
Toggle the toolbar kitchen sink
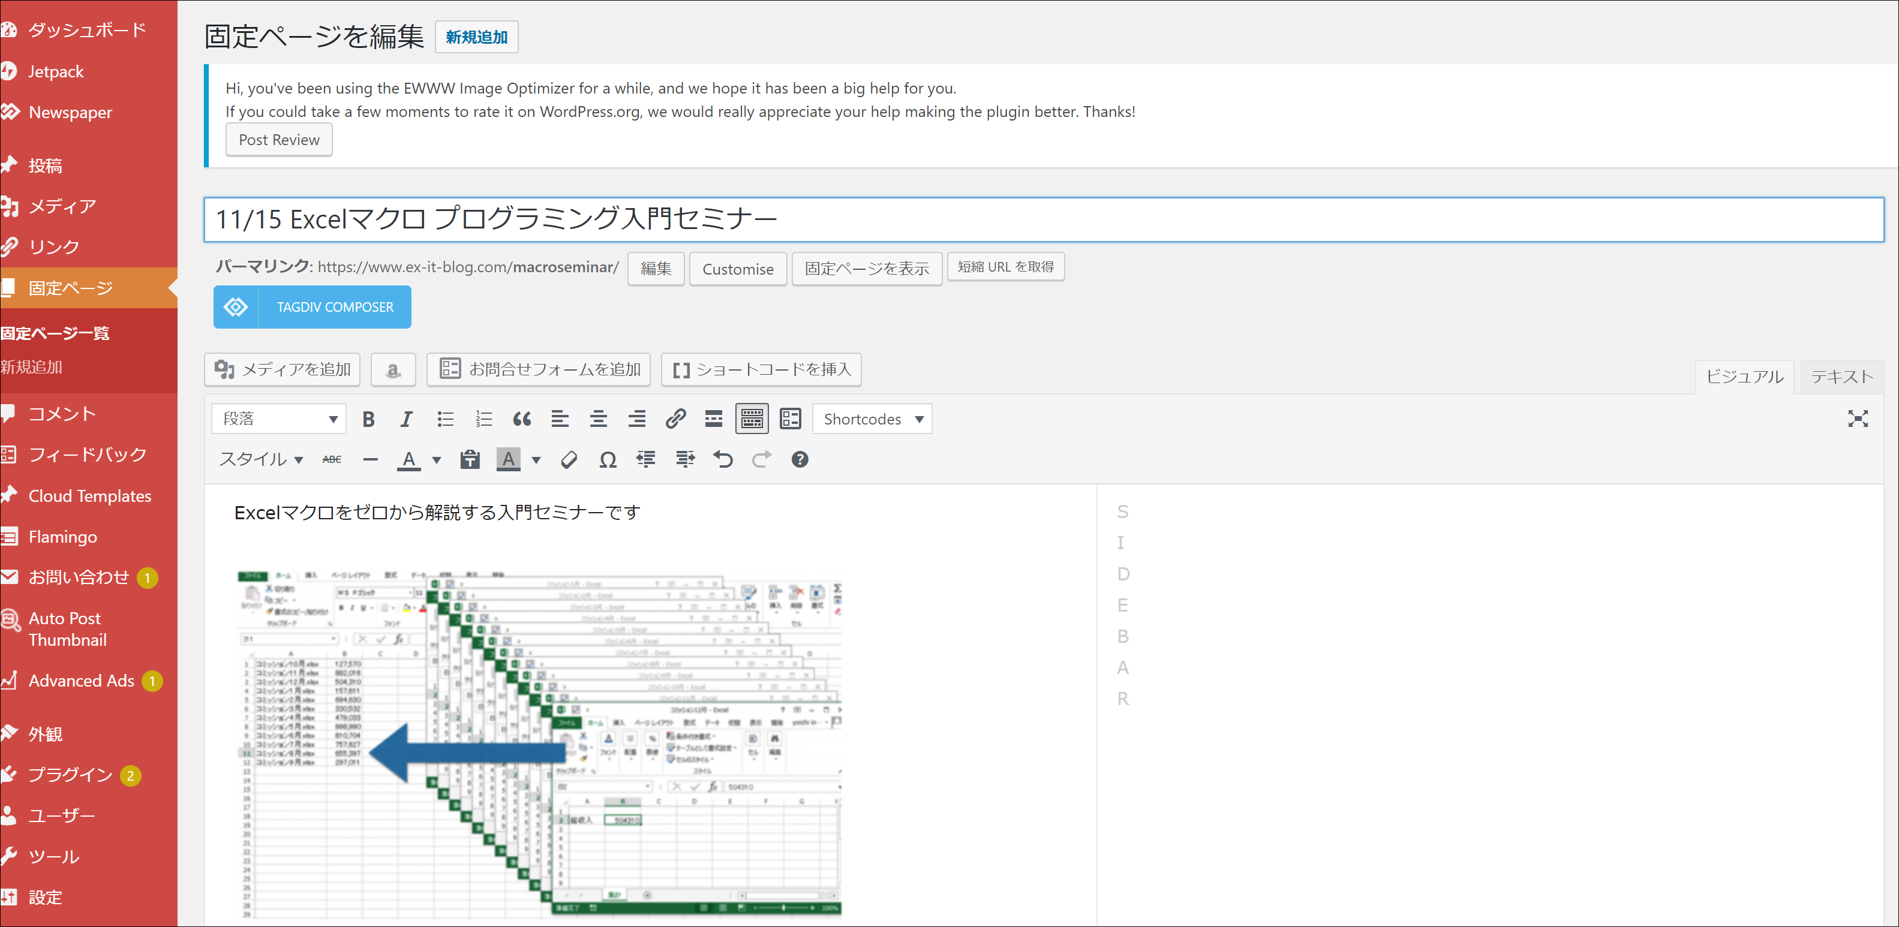click(752, 419)
